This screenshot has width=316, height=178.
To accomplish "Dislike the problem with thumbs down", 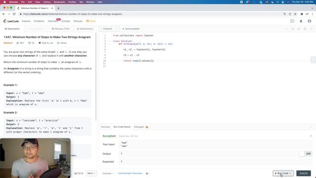I will [x=31, y=43].
